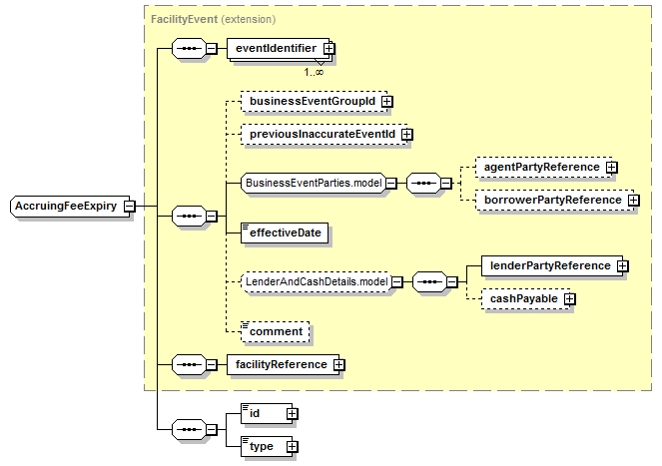This screenshot has height=466, width=662.
Task: Select sequence compositor before id and type
Action: [x=189, y=430]
